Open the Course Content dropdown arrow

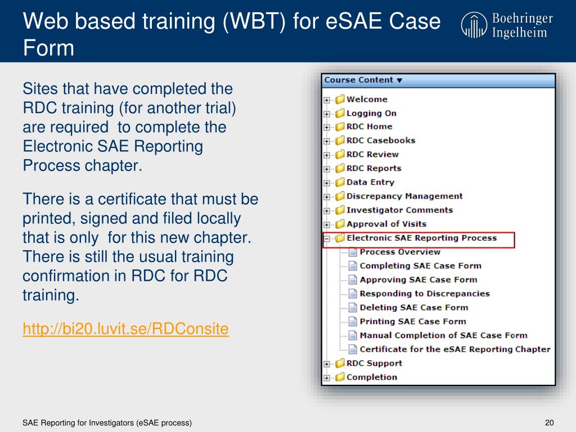[399, 80]
